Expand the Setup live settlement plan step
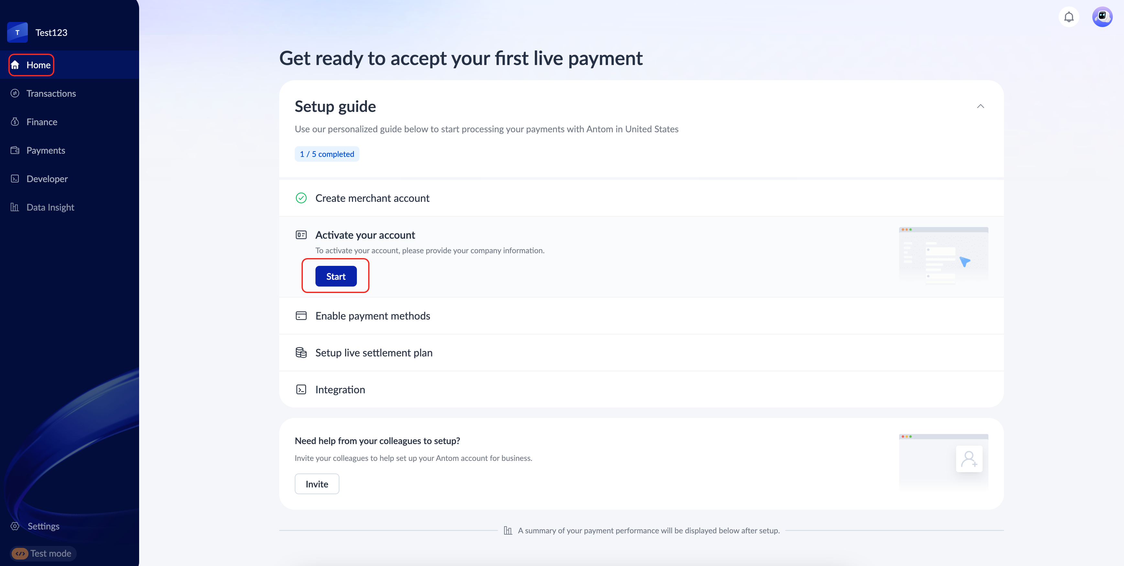1124x566 pixels. coord(374,352)
